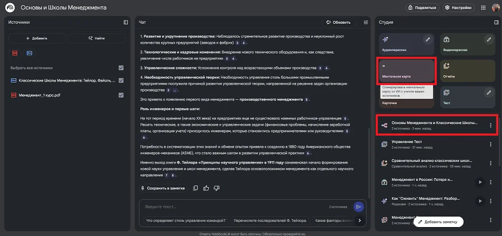
Task: Click the Добавить заметку button
Action: [x=438, y=222]
